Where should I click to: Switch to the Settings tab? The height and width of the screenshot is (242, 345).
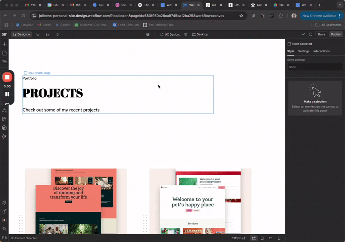(304, 51)
